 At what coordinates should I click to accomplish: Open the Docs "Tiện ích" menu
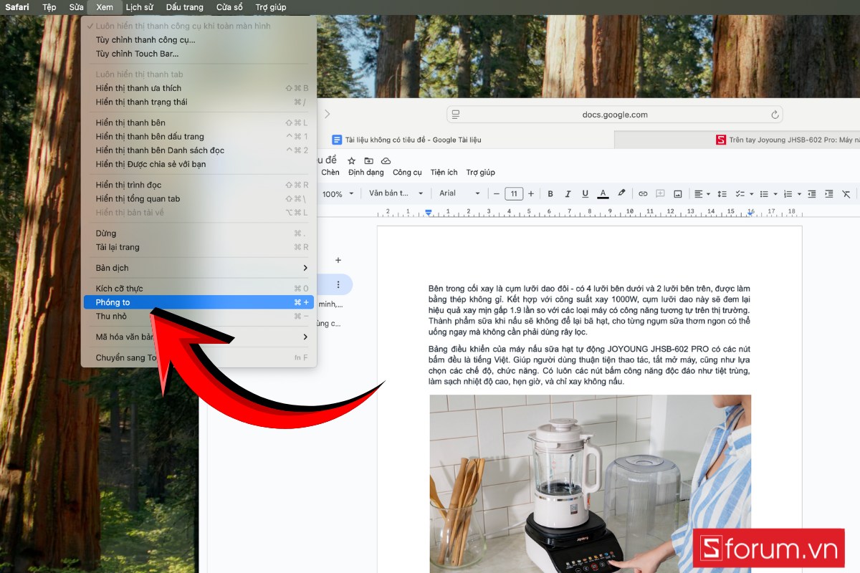point(444,172)
